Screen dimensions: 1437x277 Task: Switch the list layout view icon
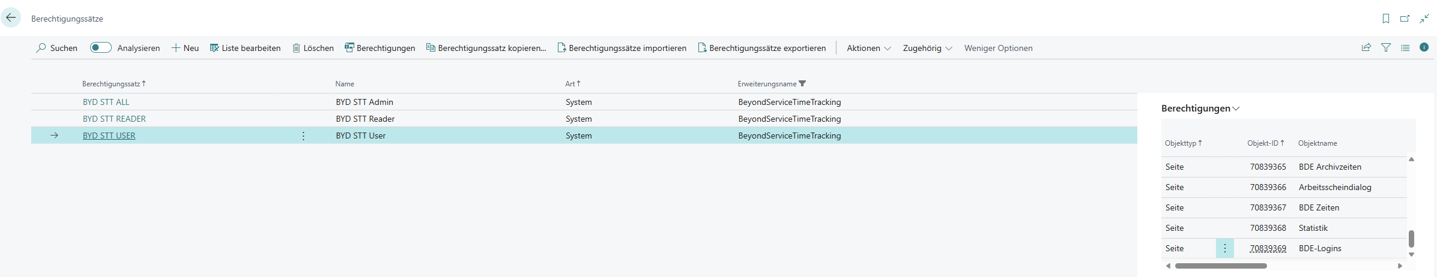point(1405,47)
